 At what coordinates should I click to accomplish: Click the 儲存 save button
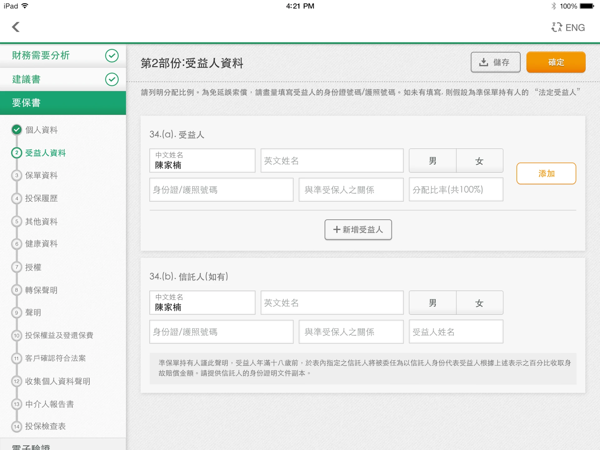[495, 62]
